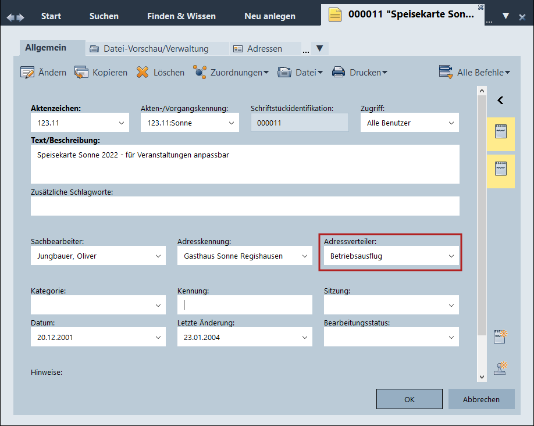This screenshot has width=534, height=426.
Task: Click the form's vertical scrollbar down arrow
Action: 481,377
